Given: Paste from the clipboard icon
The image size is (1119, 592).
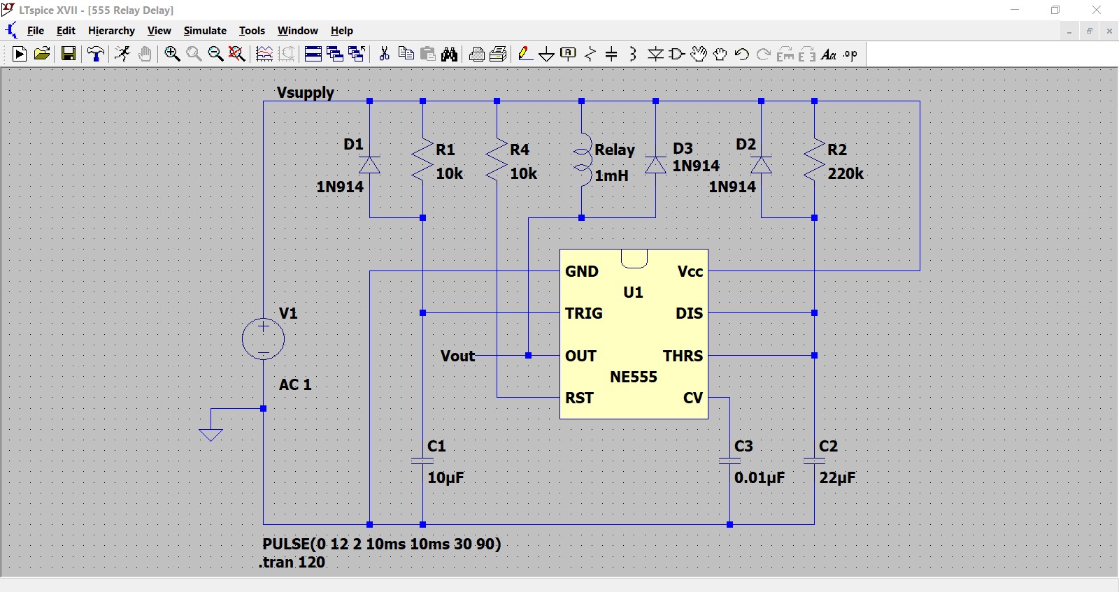Looking at the screenshot, I should 428,54.
